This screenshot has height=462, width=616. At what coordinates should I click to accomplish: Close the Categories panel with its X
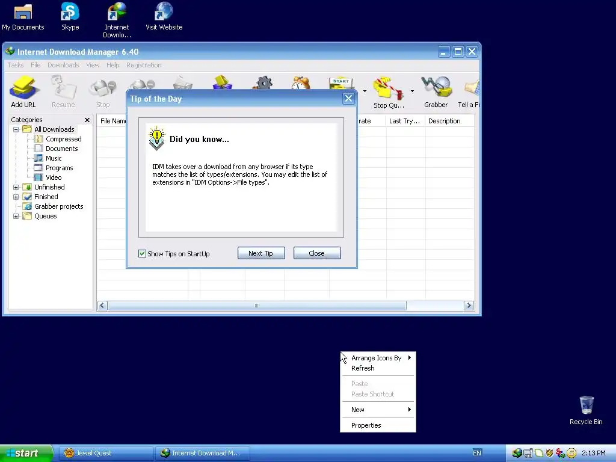tap(87, 120)
